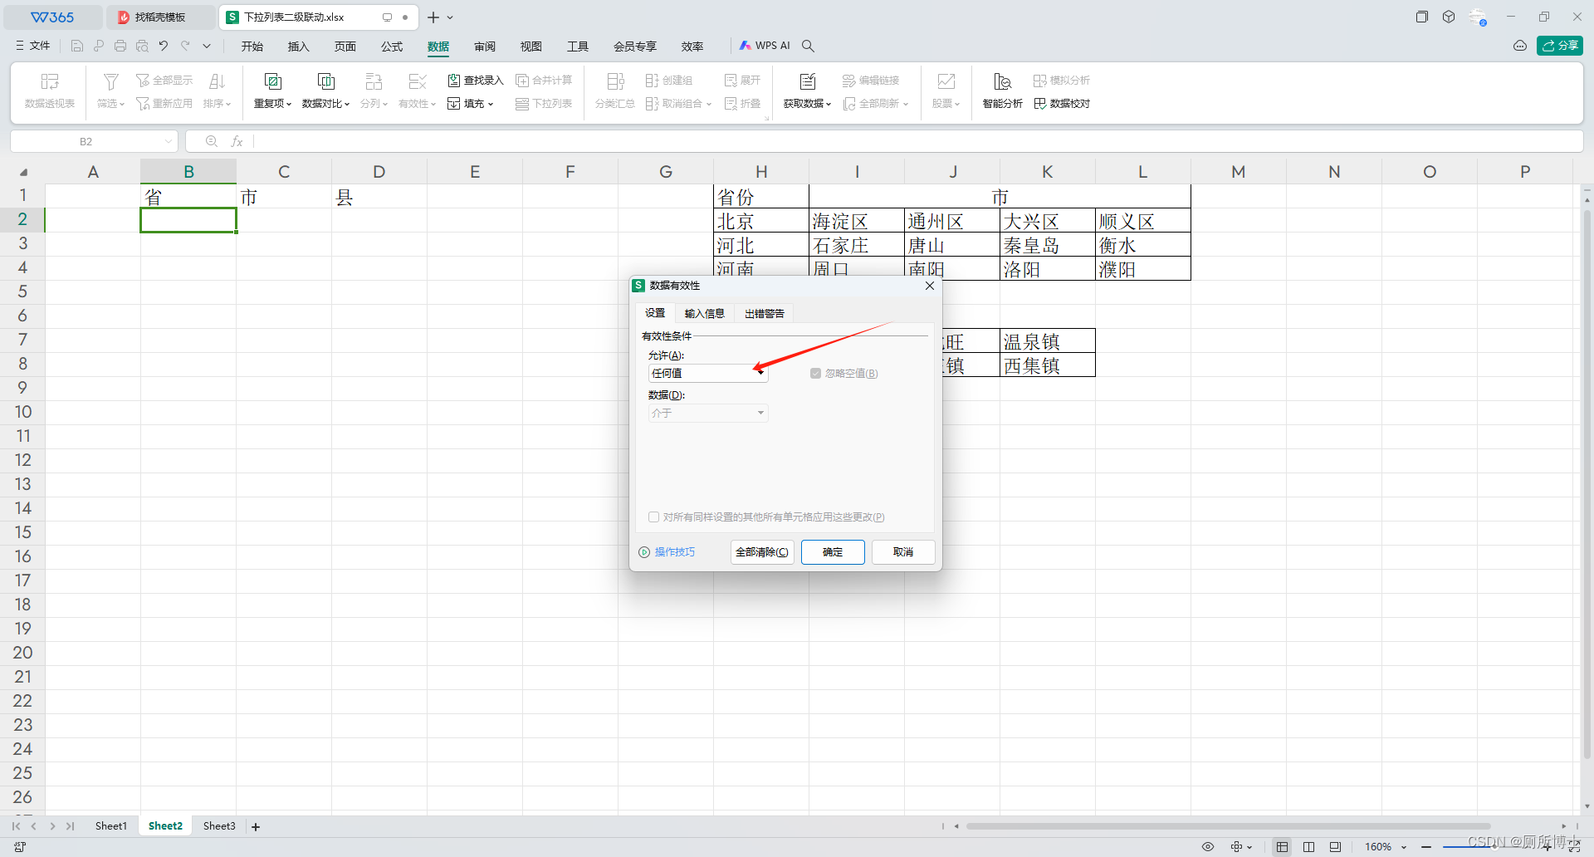Click the select-all corner of the sheet
Screen dimensions: 1594x857
[23, 172]
